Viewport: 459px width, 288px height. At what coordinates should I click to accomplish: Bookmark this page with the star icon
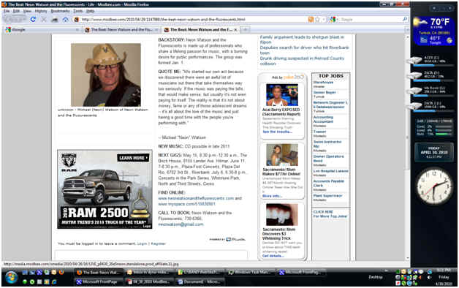pyautogui.click(x=317, y=19)
